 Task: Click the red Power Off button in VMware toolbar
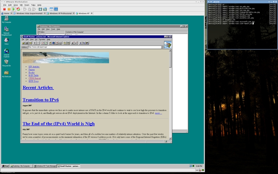tap(5, 9)
